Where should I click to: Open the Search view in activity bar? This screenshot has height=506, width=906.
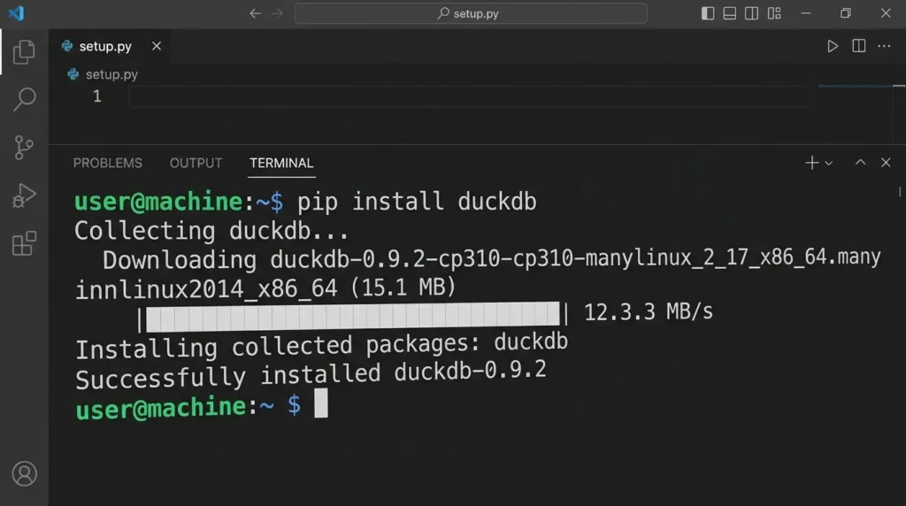click(24, 99)
